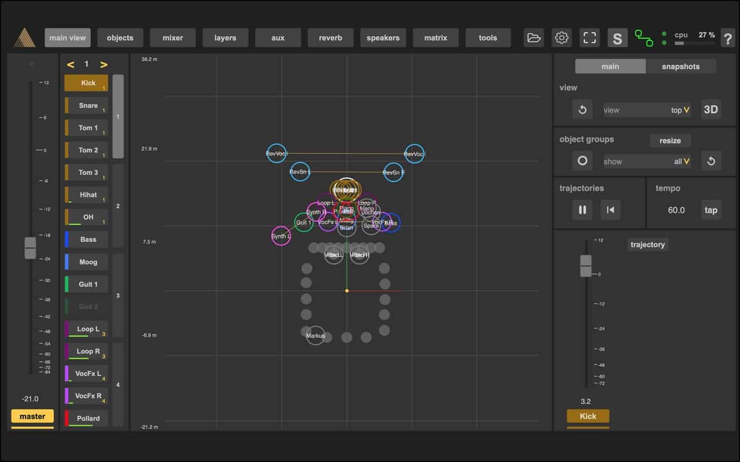740x462 pixels.
Task: Toggle fullscreen view icon
Action: (589, 38)
